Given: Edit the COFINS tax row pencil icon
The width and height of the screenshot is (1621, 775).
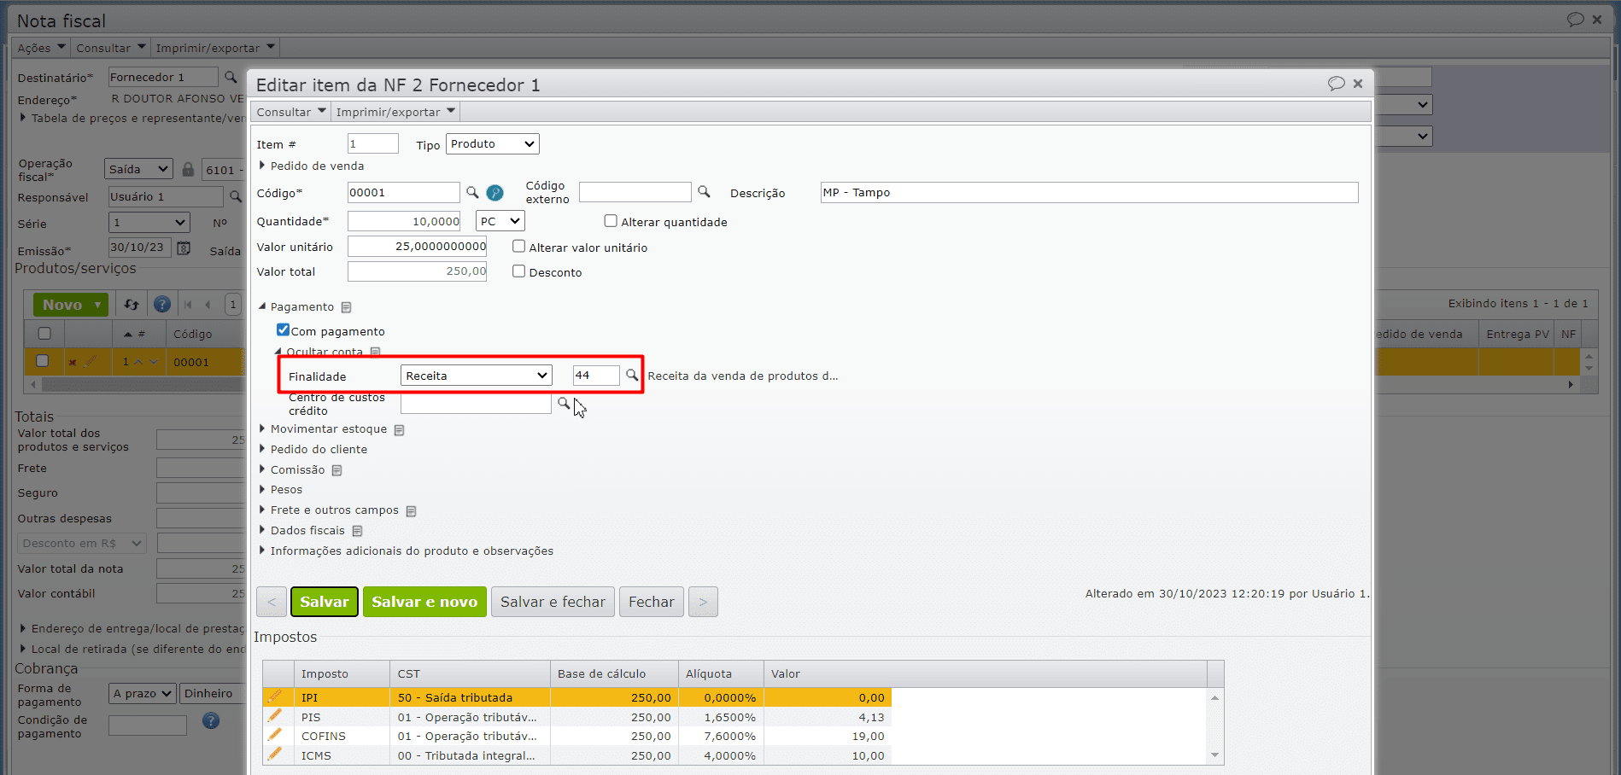Looking at the screenshot, I should (x=274, y=736).
